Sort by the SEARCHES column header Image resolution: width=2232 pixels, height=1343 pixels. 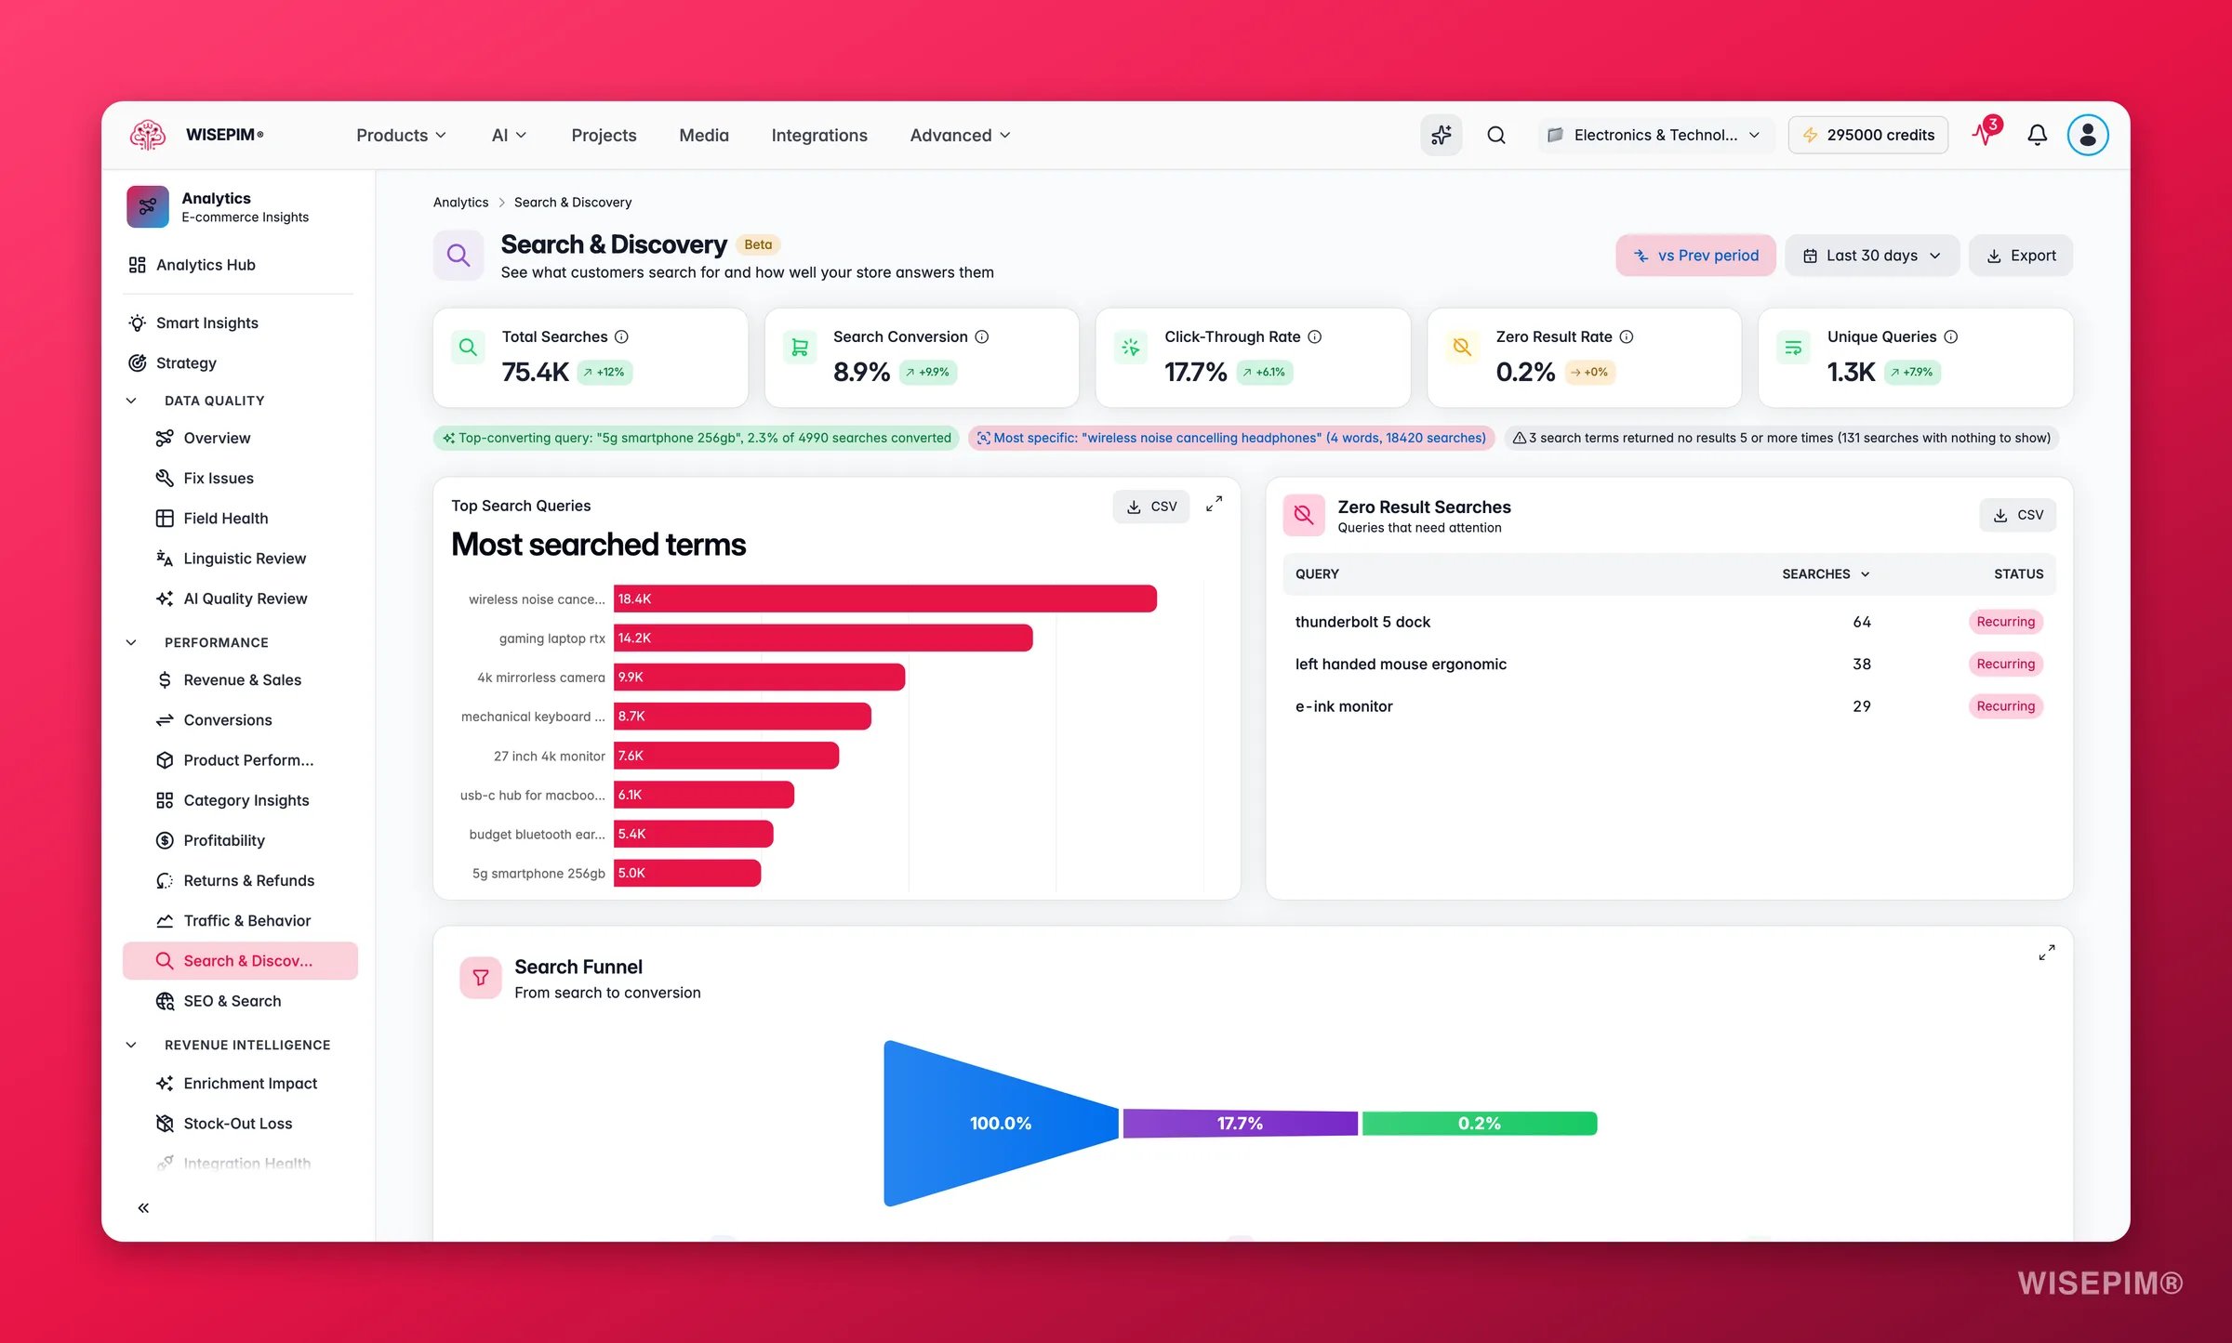click(1826, 574)
